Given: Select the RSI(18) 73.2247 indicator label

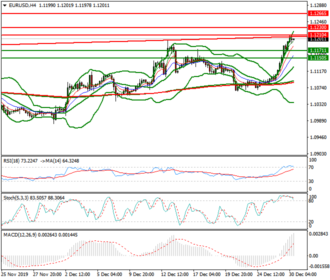Looking at the screenshot, I should 20,161.
